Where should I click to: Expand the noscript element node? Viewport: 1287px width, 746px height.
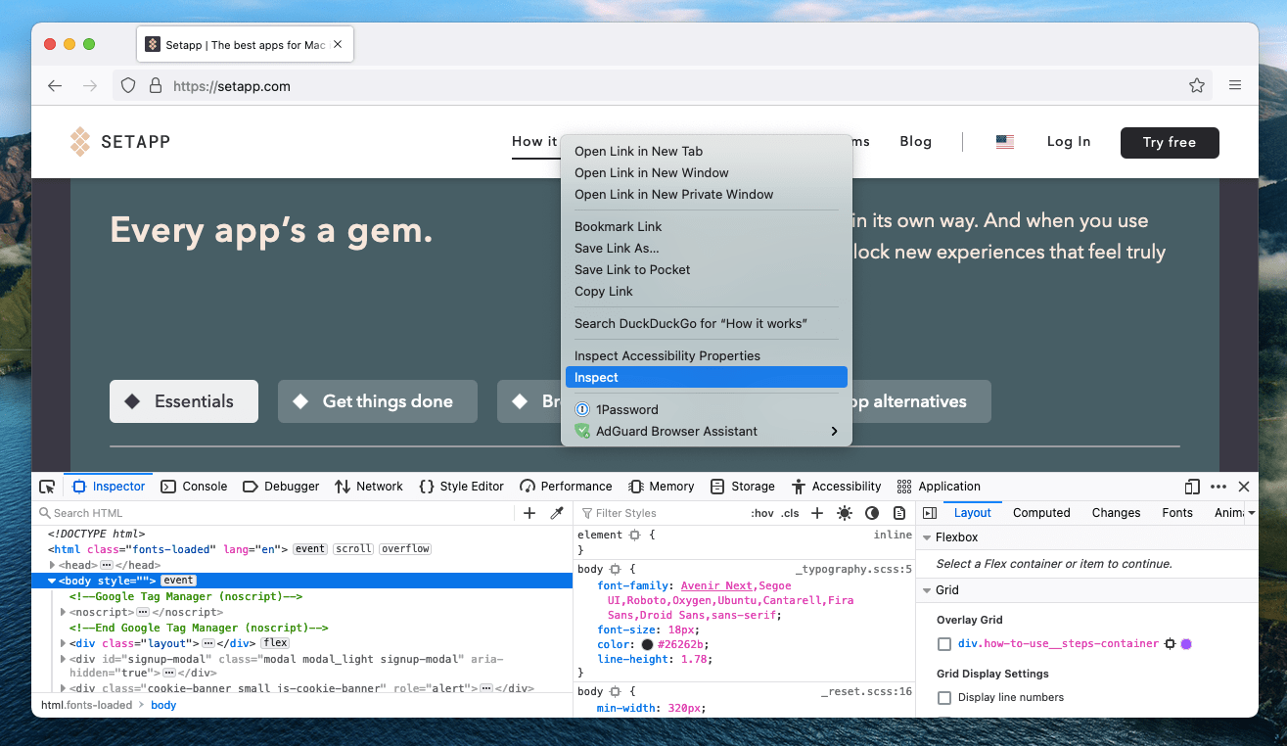click(64, 612)
